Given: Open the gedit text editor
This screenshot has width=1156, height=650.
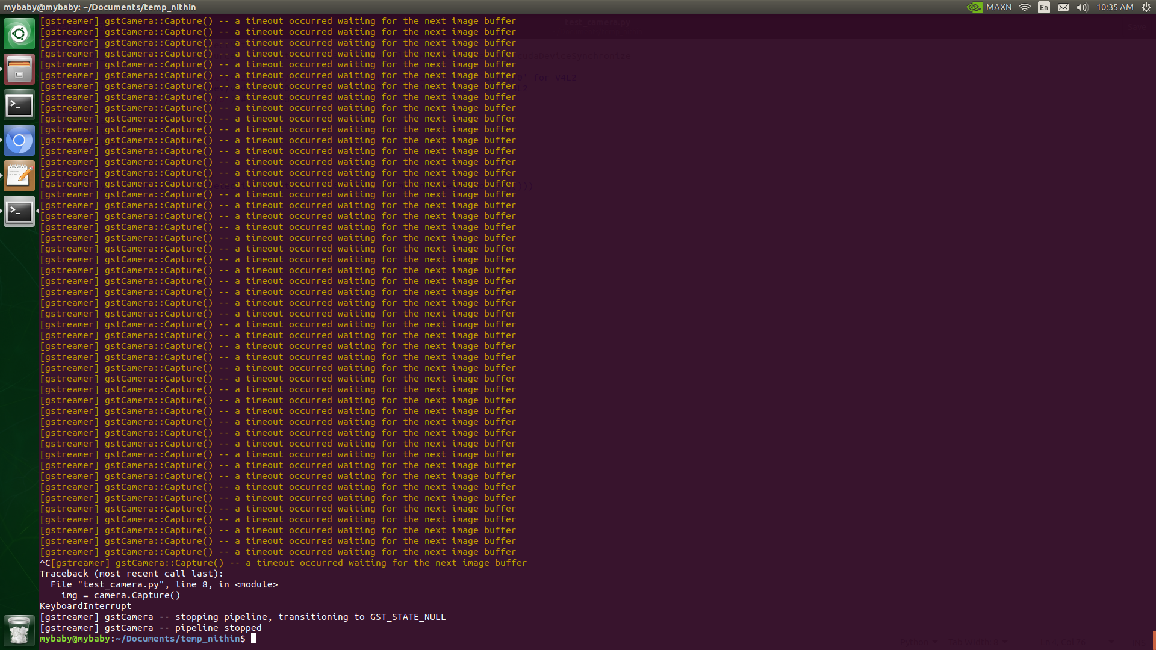Looking at the screenshot, I should [19, 175].
